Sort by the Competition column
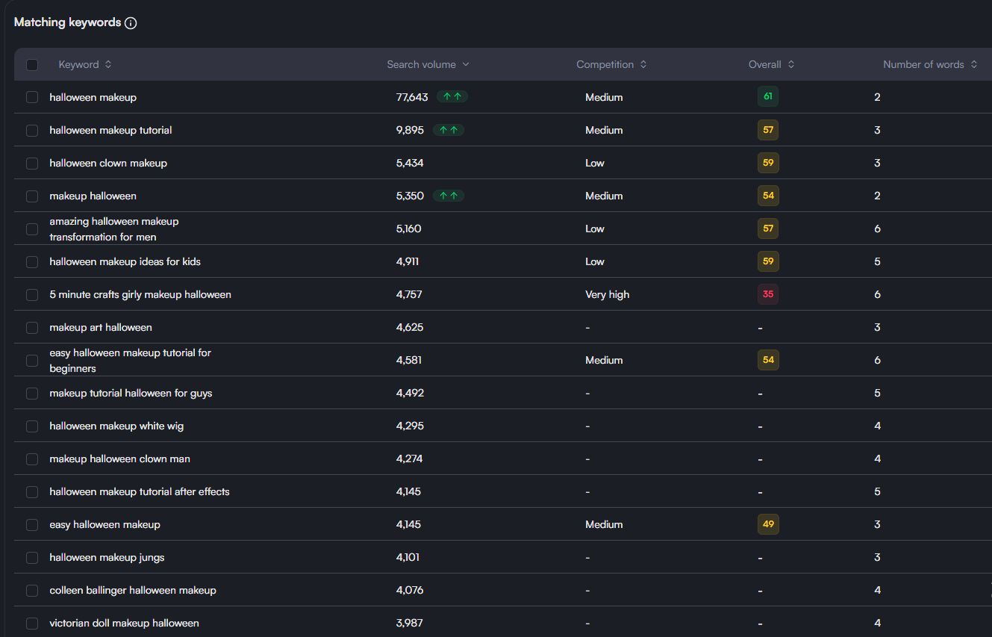 tap(611, 65)
